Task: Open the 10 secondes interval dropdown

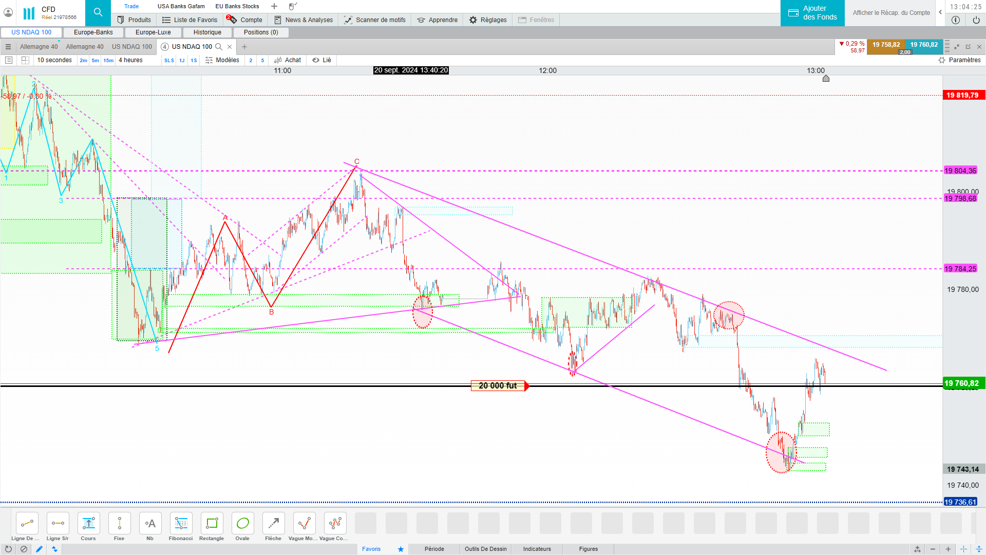Action: 54,60
